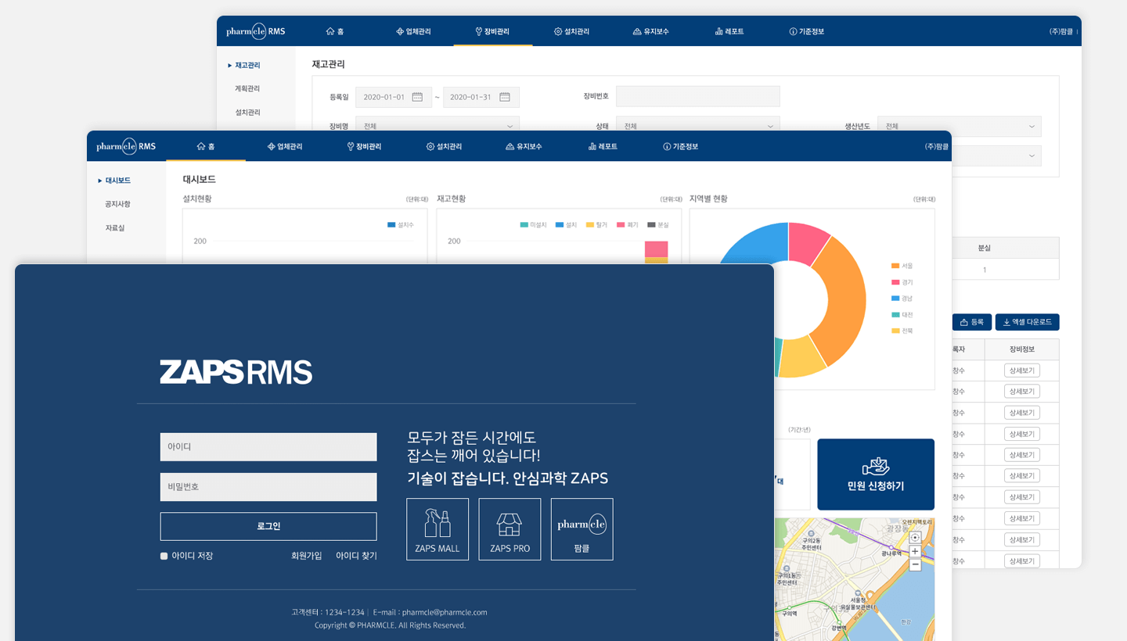Open the 아이디 찾기 link
The width and height of the screenshot is (1127, 641).
click(x=356, y=556)
